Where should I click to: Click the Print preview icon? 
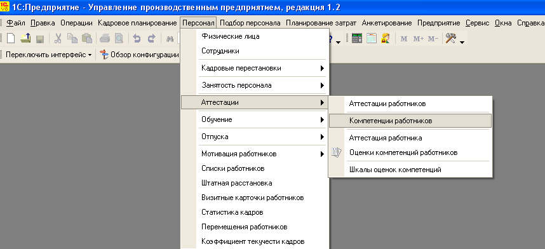(119, 38)
